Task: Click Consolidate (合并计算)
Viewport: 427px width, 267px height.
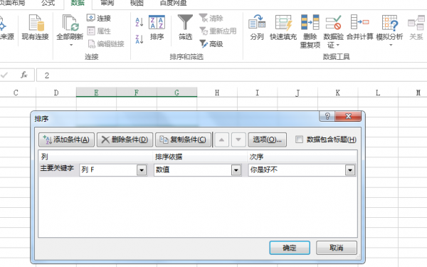Action: (359, 27)
